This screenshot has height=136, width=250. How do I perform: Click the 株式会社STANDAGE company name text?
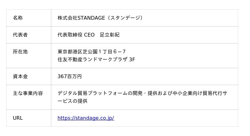tap(81, 18)
